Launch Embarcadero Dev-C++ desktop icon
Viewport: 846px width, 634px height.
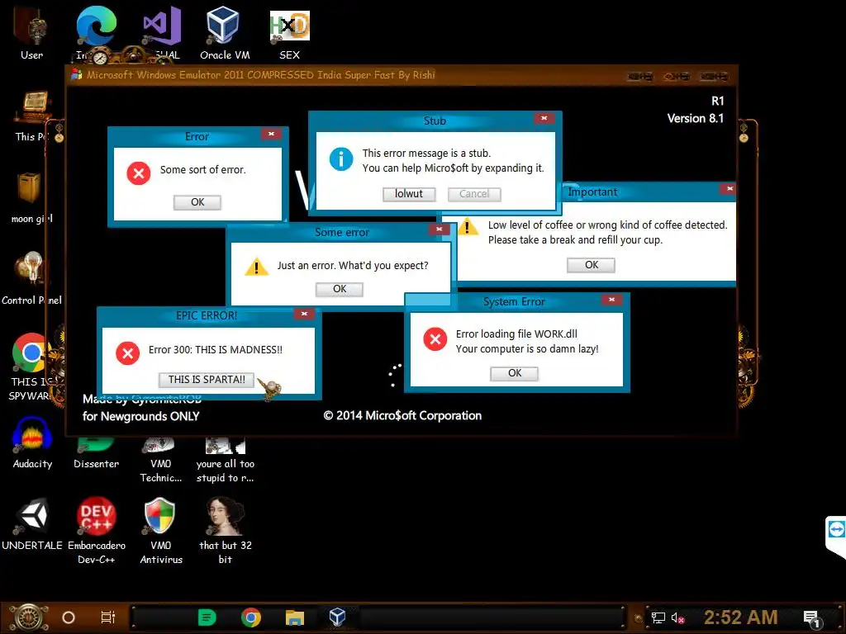pyautogui.click(x=96, y=530)
